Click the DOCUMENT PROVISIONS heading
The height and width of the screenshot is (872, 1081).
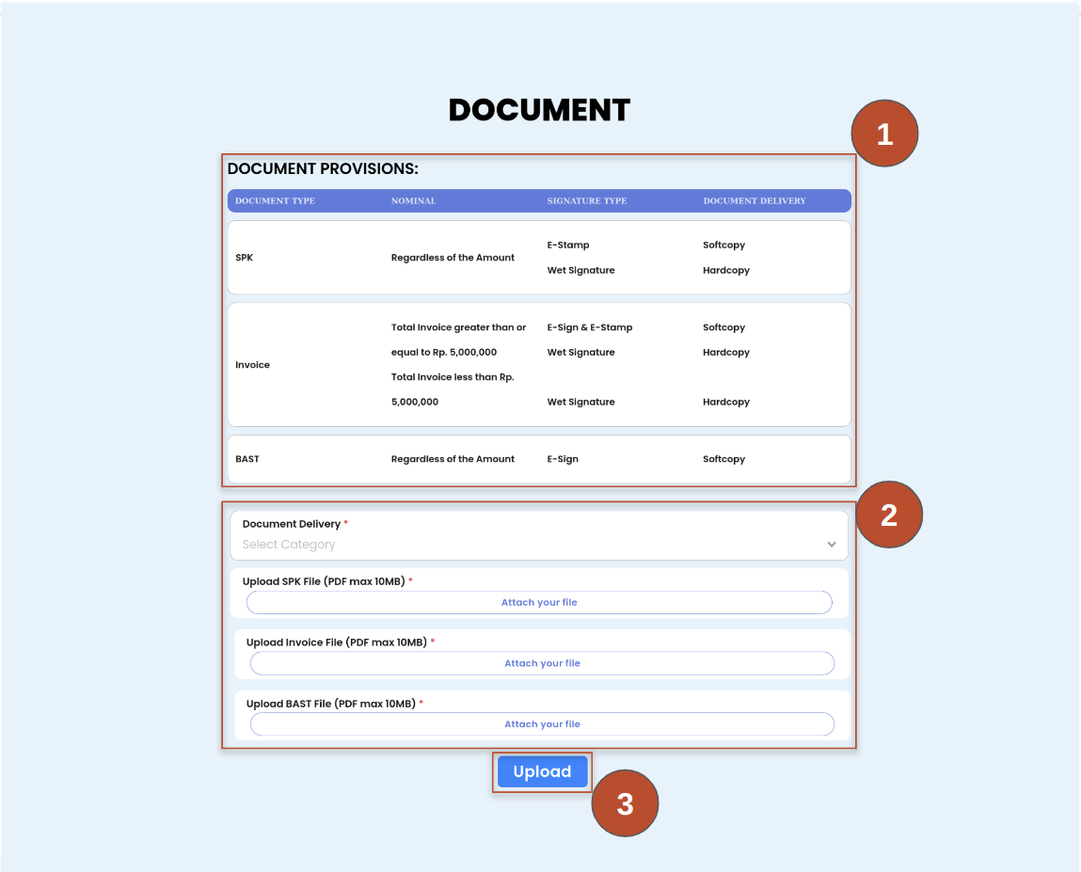coord(323,169)
